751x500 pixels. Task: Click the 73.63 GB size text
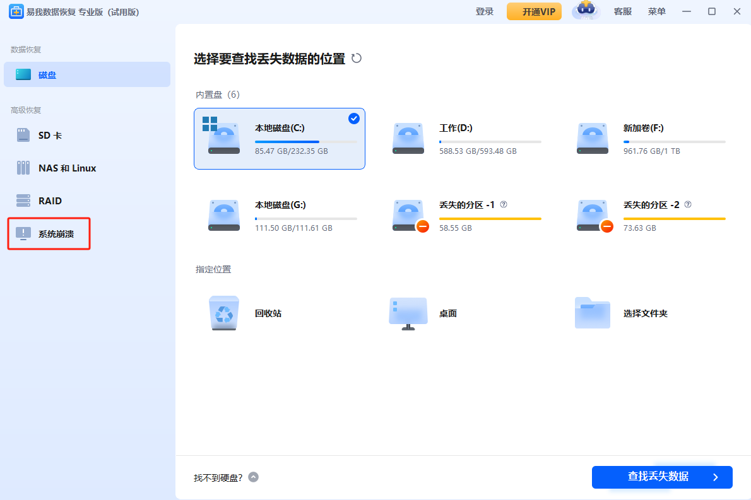click(639, 228)
